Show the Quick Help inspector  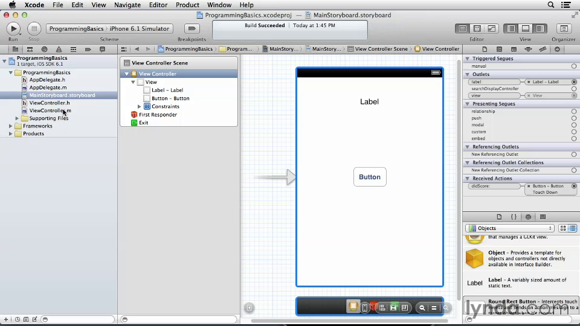tap(499, 49)
